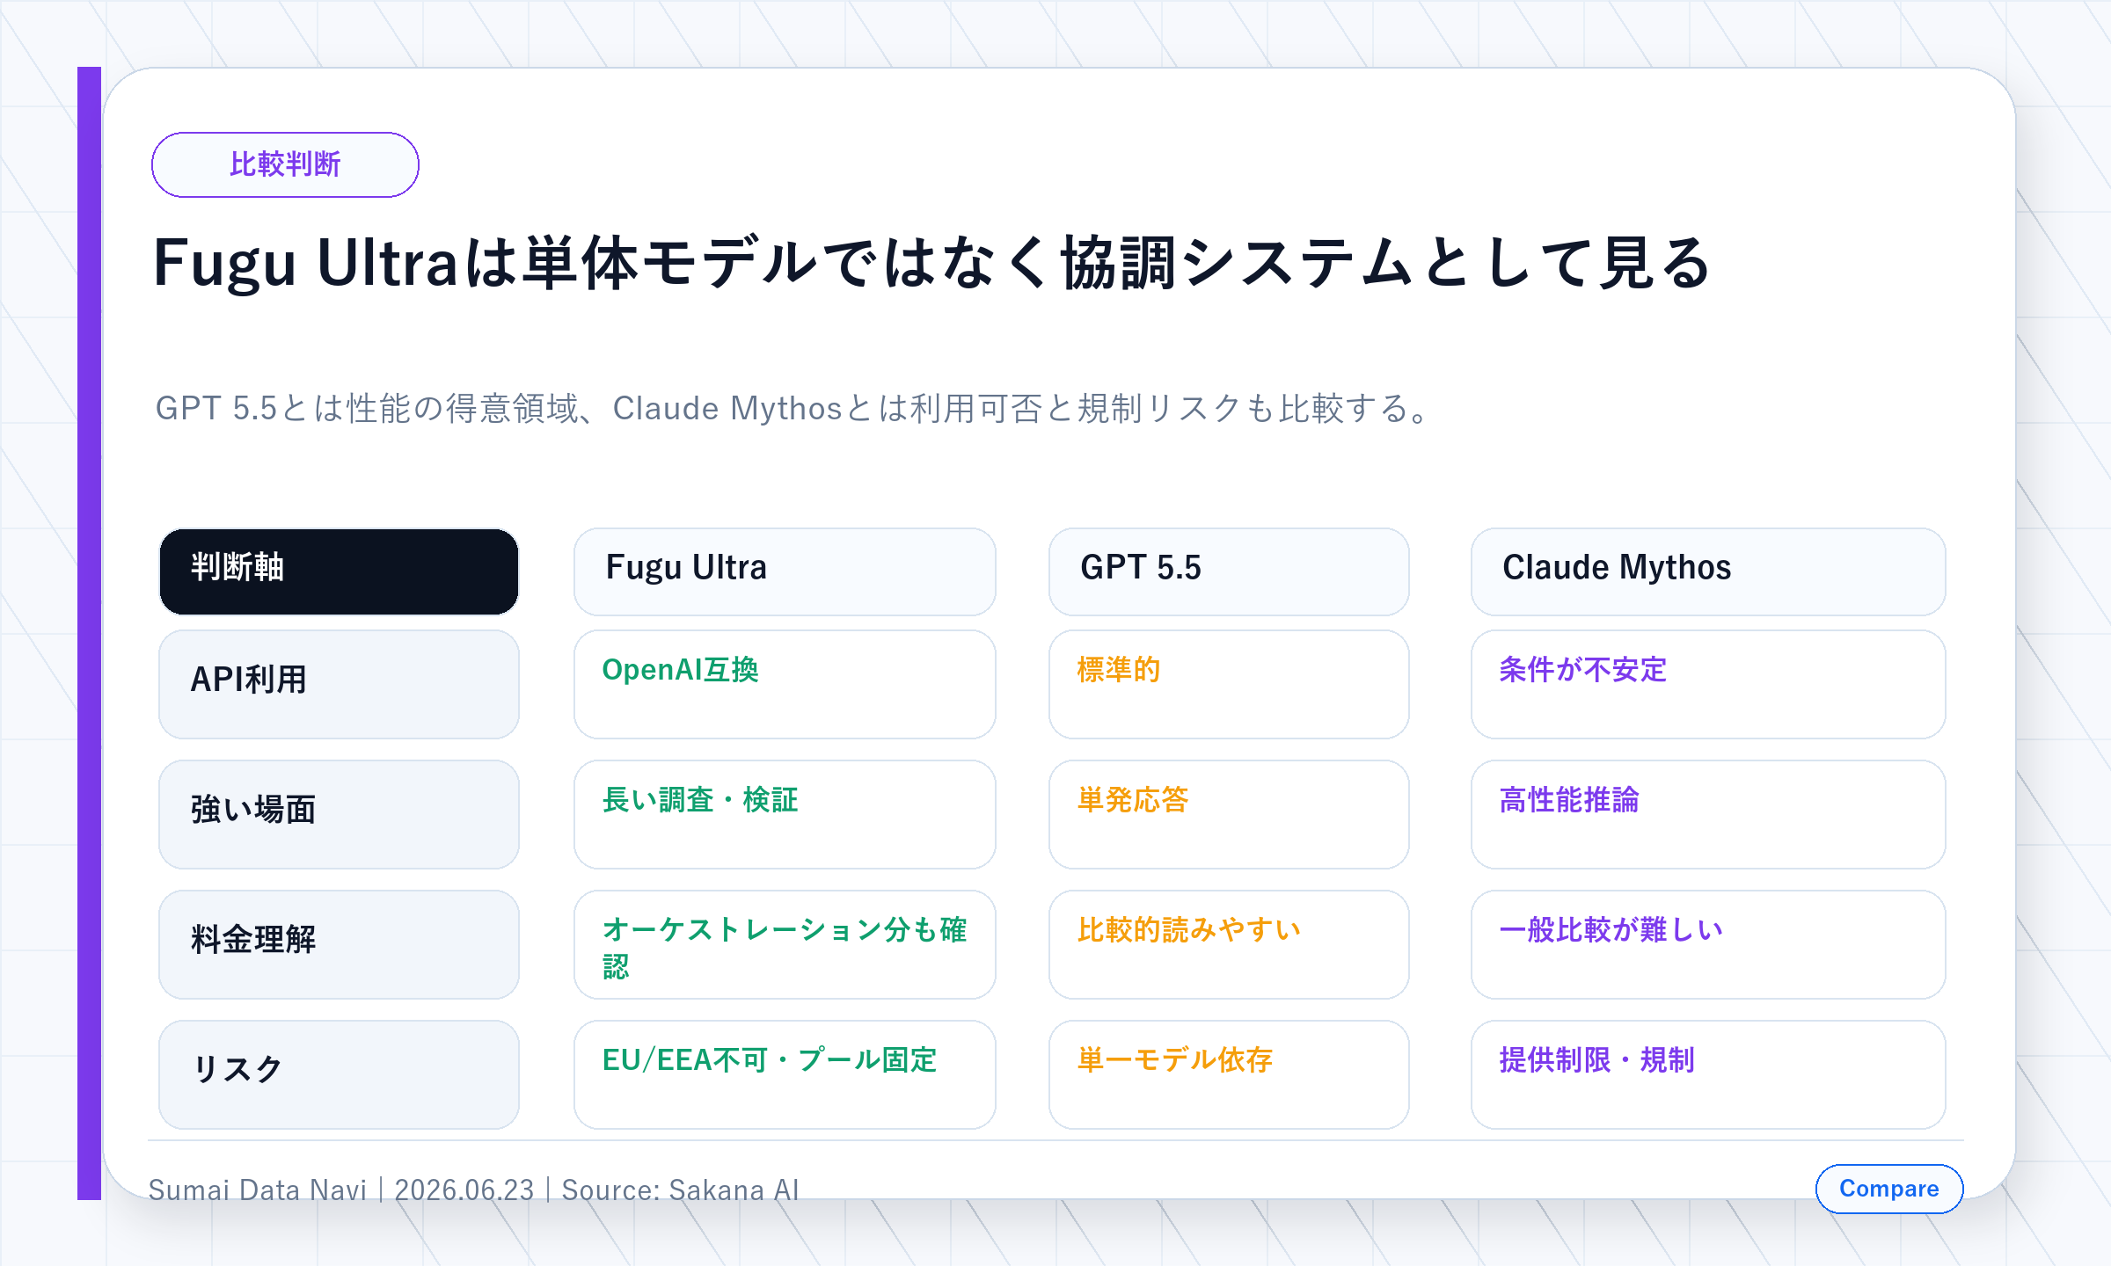Select the リスク row label
This screenshot has width=2111, height=1266.
[x=339, y=1074]
